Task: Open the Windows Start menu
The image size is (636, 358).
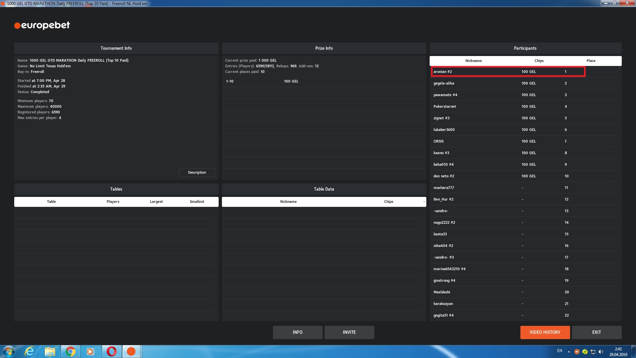Action: click(9, 351)
